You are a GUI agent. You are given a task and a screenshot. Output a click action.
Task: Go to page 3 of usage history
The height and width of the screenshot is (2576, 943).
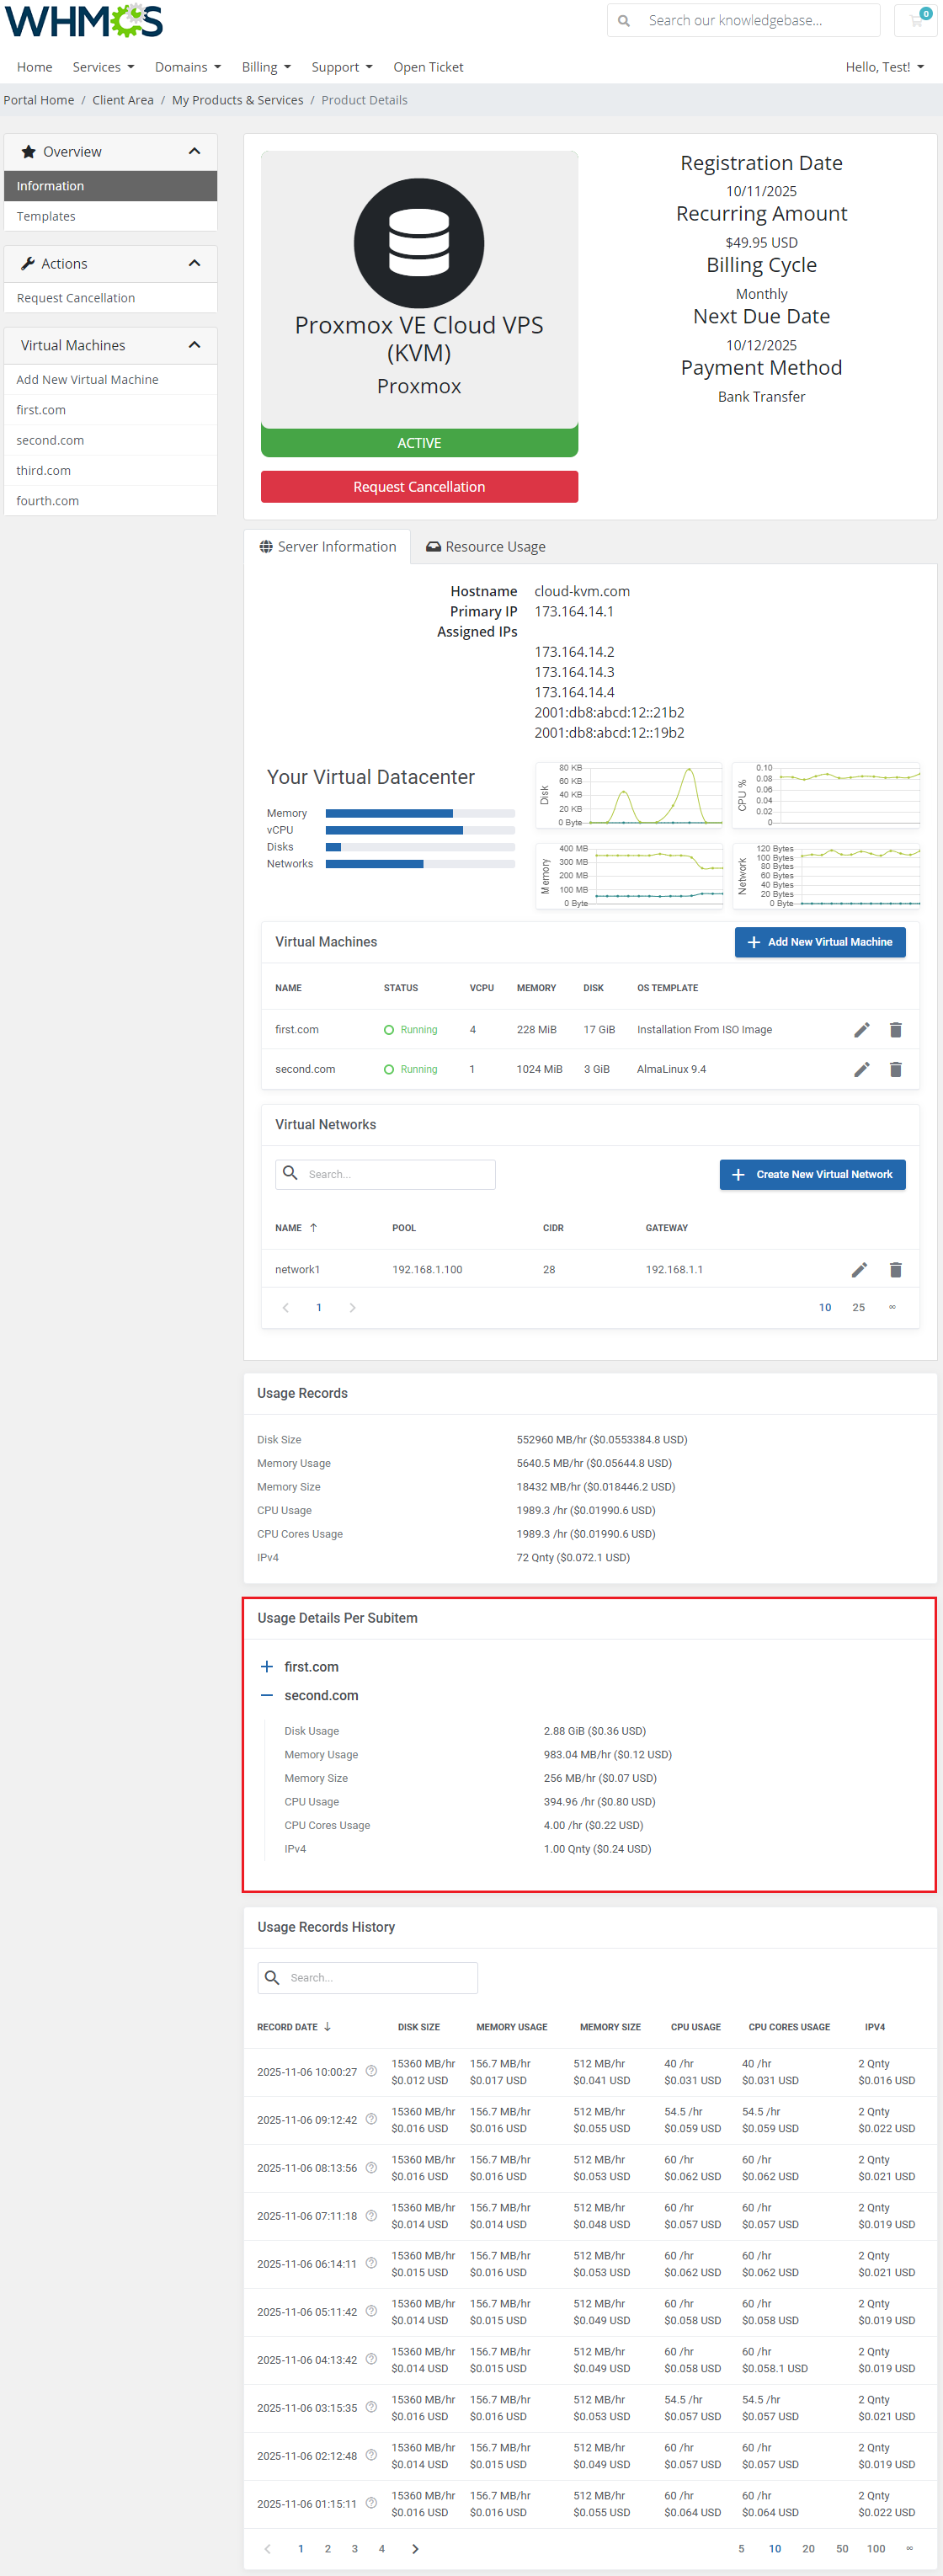tap(355, 2549)
